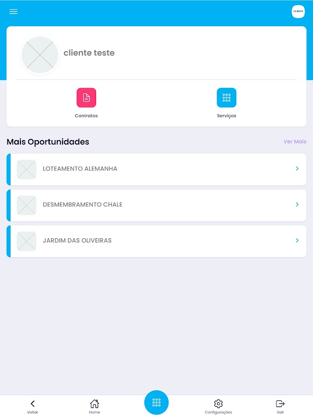Click Loteamento Alemanha placeholder thumbnail
Screen dimensions: 313x418
[x=27, y=169]
